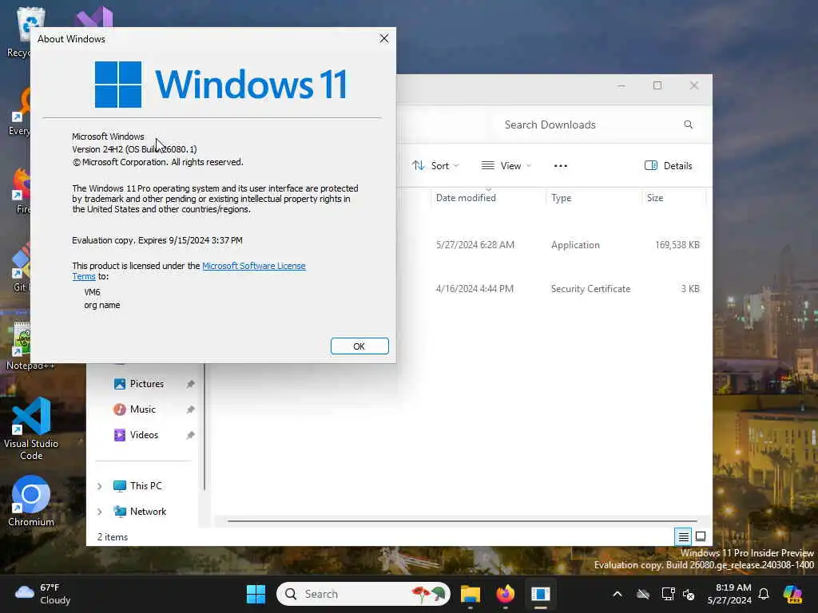
Task: Click the cloud sync tray icon
Action: (x=643, y=594)
